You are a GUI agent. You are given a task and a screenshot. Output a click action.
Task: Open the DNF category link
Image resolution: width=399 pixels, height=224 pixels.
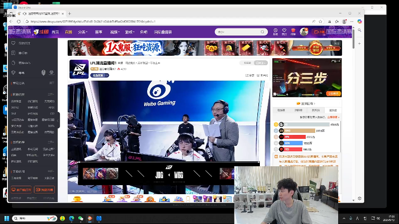tap(13, 114)
